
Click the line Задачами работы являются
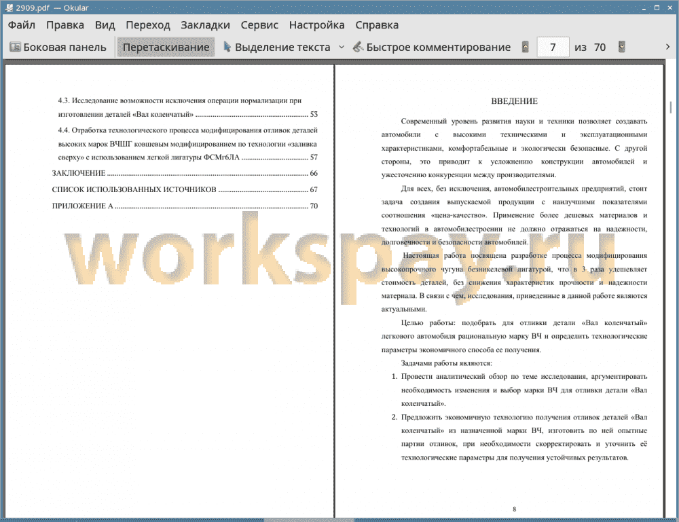pyautogui.click(x=447, y=363)
